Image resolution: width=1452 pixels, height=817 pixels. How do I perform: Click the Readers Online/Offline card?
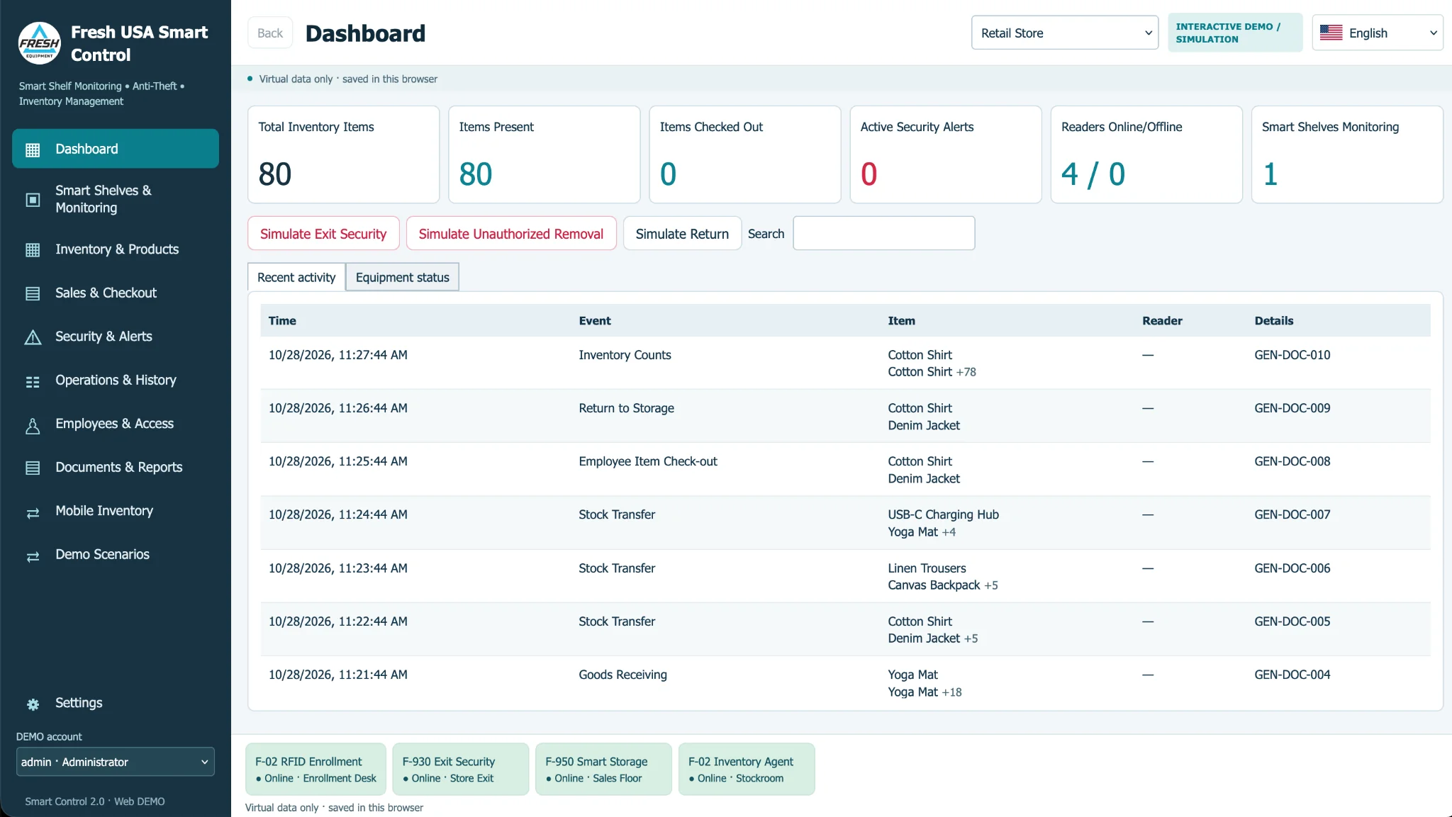1146,154
